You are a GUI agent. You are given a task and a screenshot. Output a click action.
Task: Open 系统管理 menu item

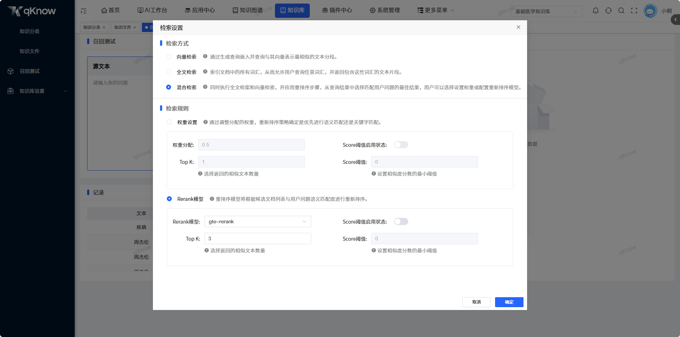tap(385, 10)
